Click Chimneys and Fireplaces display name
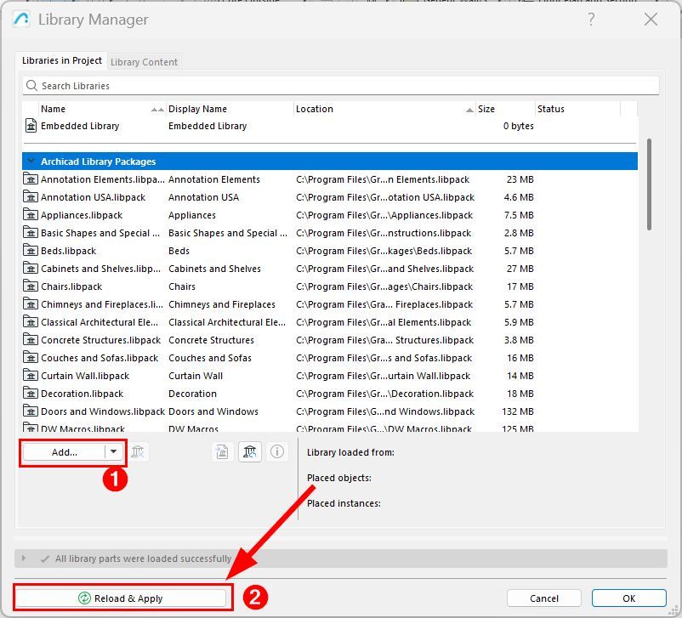The image size is (682, 618). 222,304
